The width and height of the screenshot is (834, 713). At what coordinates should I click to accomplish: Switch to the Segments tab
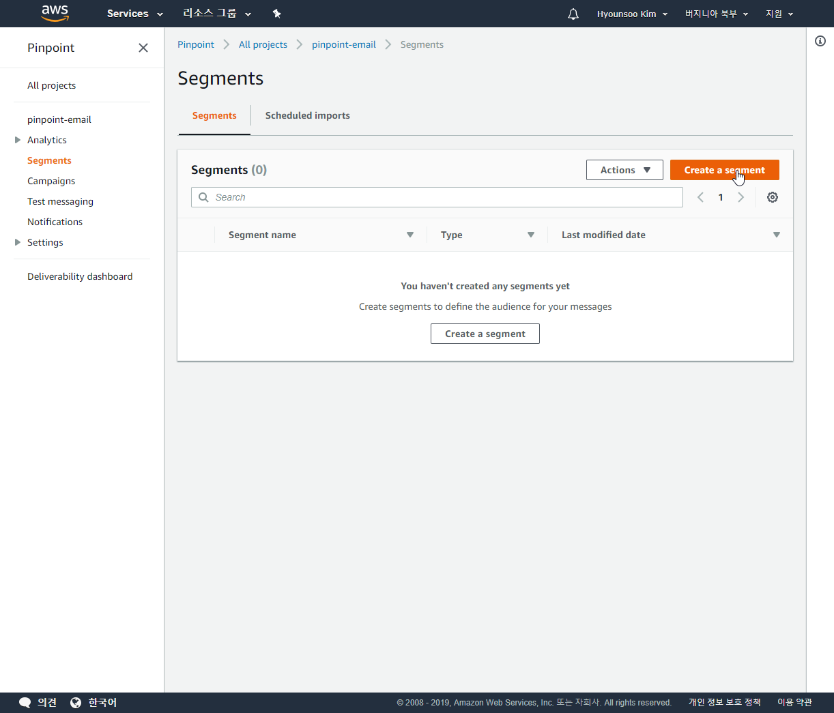[214, 115]
